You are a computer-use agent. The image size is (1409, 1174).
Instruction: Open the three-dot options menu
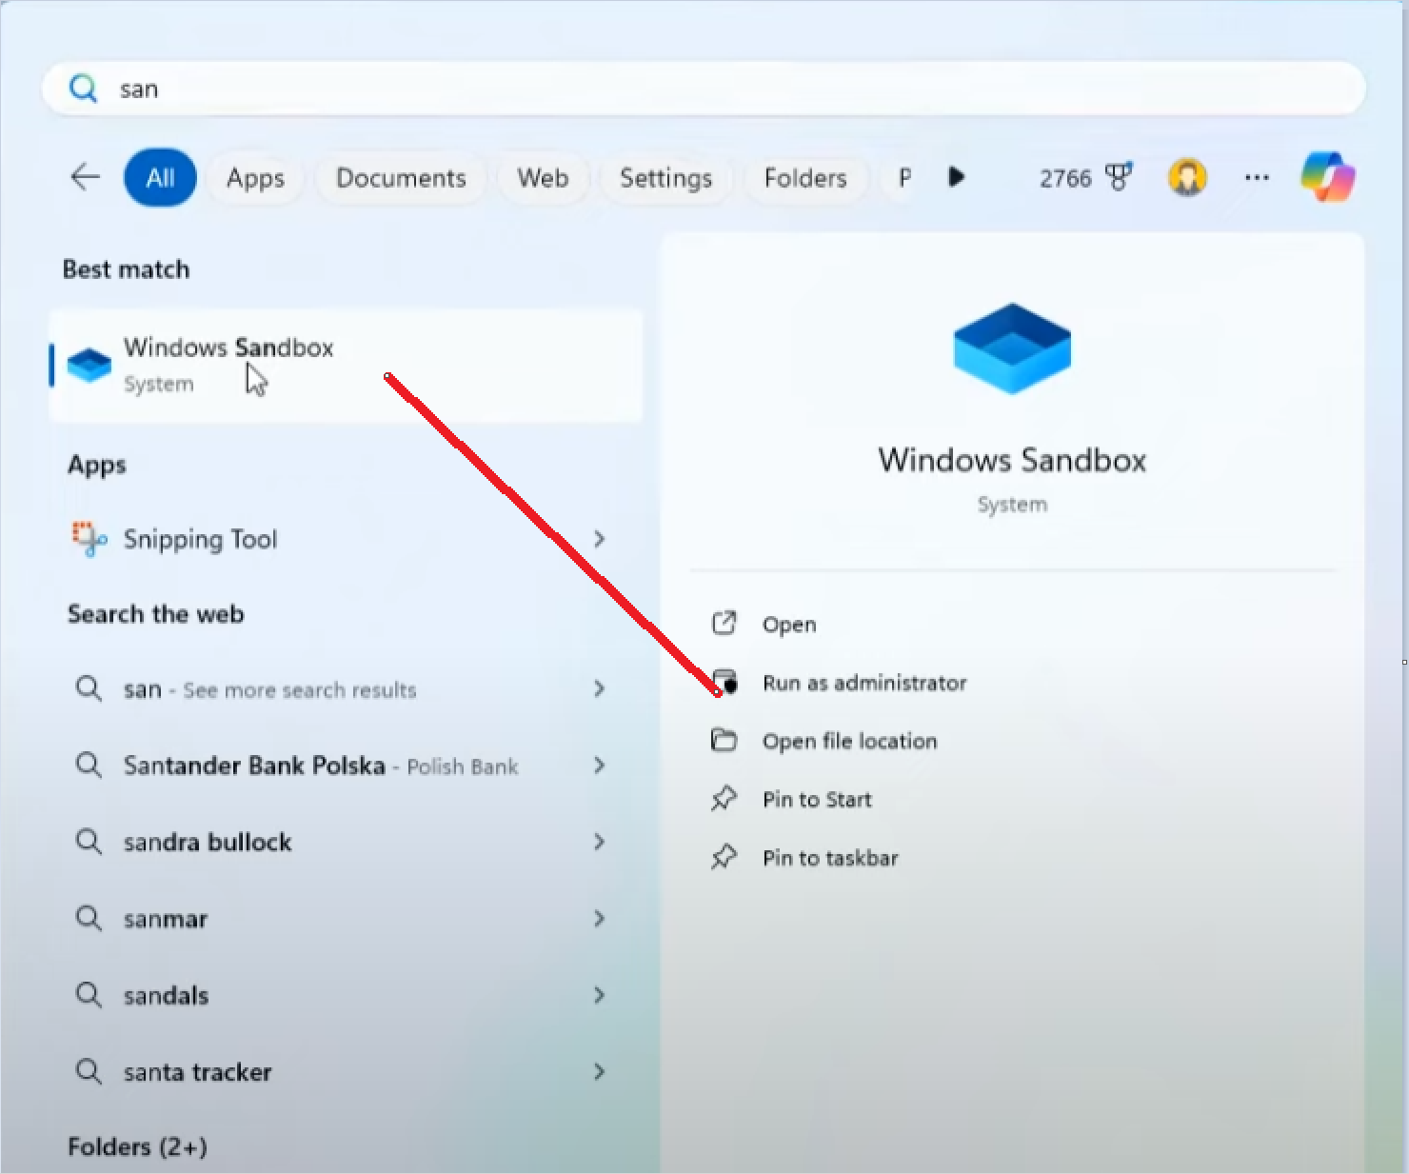1257,177
